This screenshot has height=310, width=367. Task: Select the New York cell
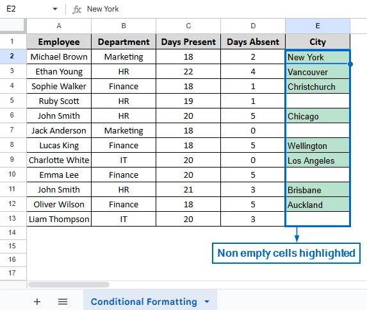click(318, 56)
